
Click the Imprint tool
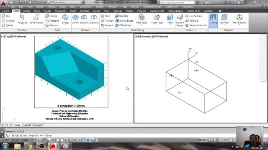point(107,25)
